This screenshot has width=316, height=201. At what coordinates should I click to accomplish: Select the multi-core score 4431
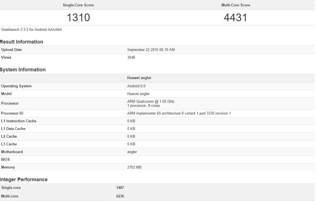235,17
